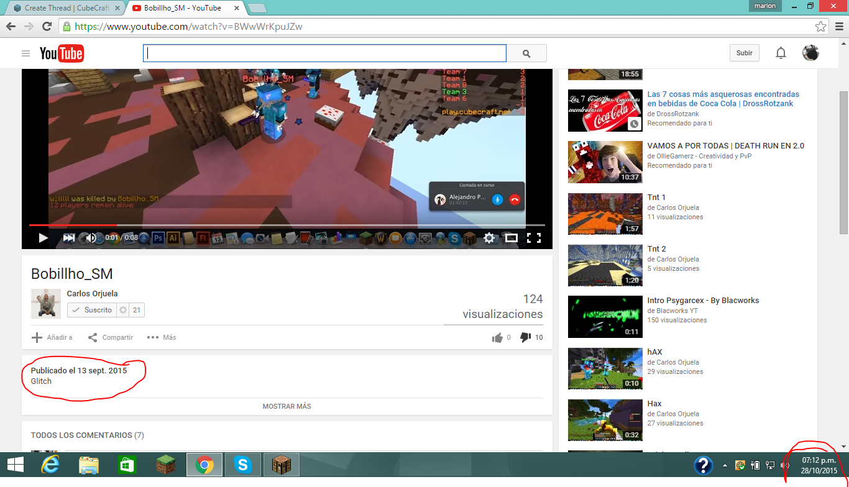Go to YouTube home via logo

coord(62,53)
